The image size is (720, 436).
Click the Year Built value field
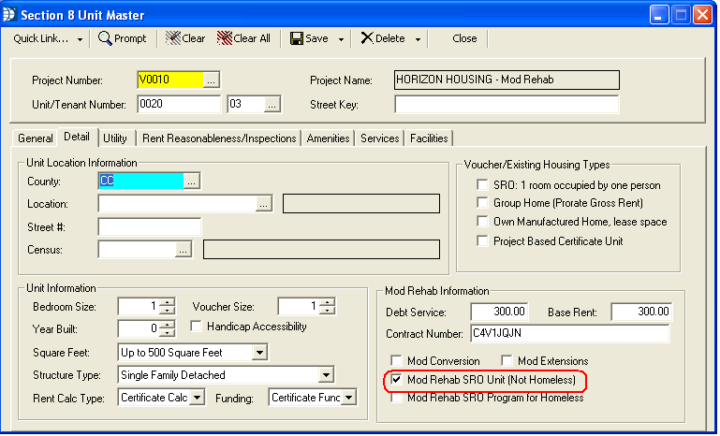click(140, 328)
